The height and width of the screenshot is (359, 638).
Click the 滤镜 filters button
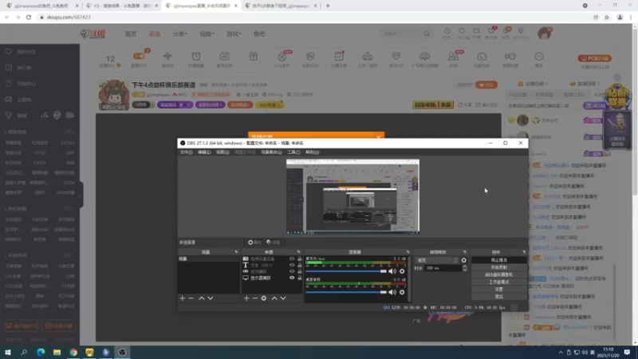(x=274, y=243)
